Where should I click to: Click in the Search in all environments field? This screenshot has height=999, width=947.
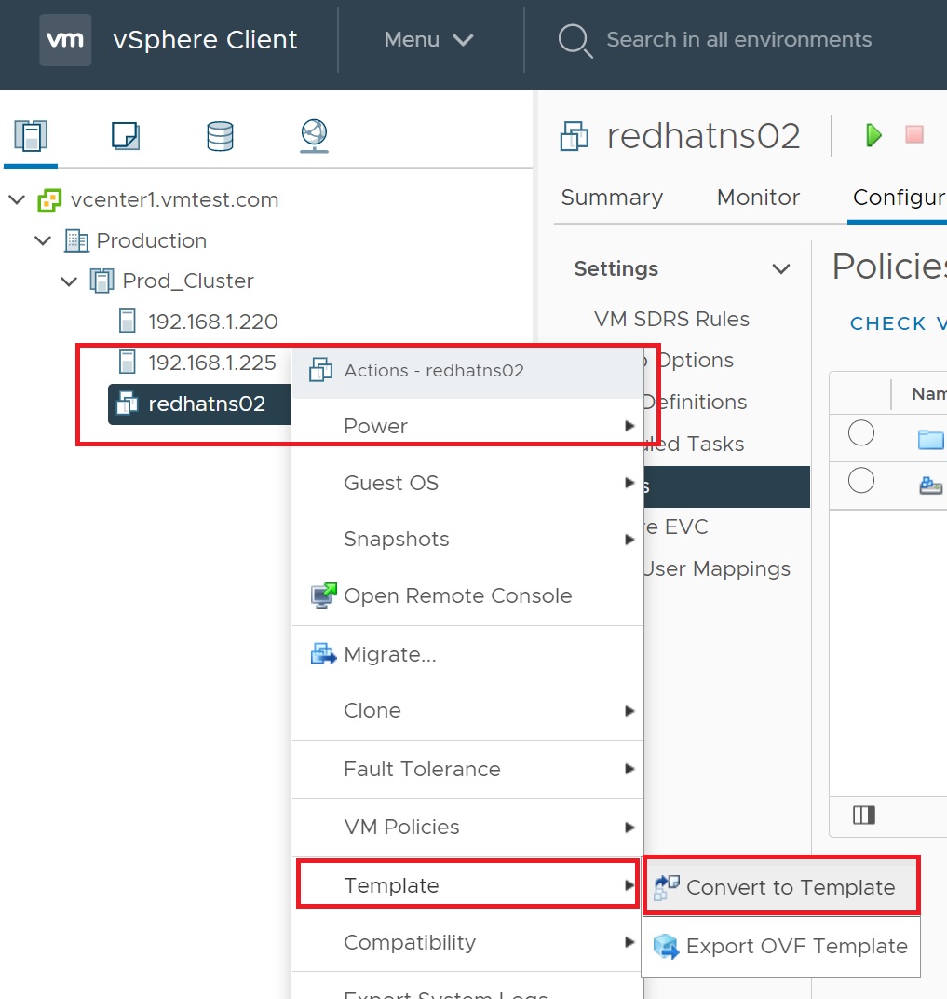pos(738,40)
